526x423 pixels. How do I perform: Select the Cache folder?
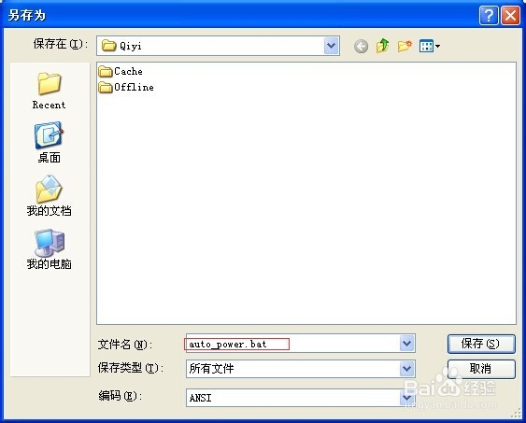click(x=121, y=71)
